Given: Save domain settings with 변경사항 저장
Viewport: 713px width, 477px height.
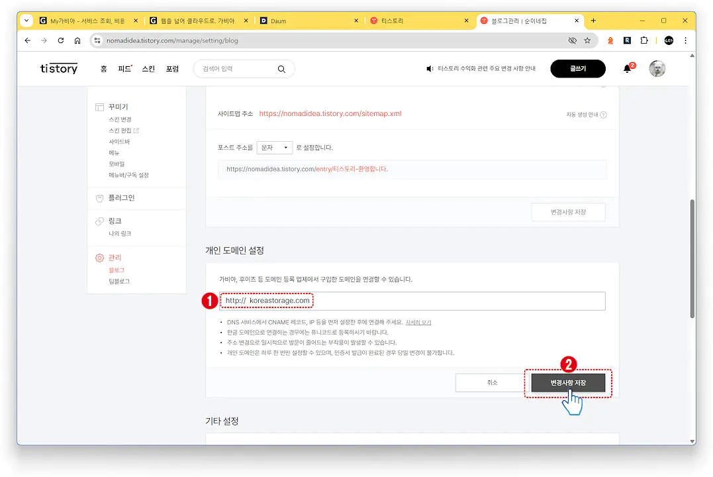Looking at the screenshot, I should [x=568, y=383].
